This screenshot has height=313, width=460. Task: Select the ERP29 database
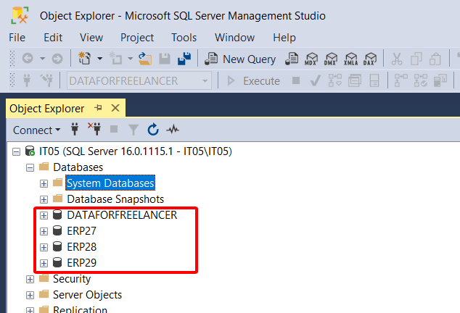tap(81, 263)
